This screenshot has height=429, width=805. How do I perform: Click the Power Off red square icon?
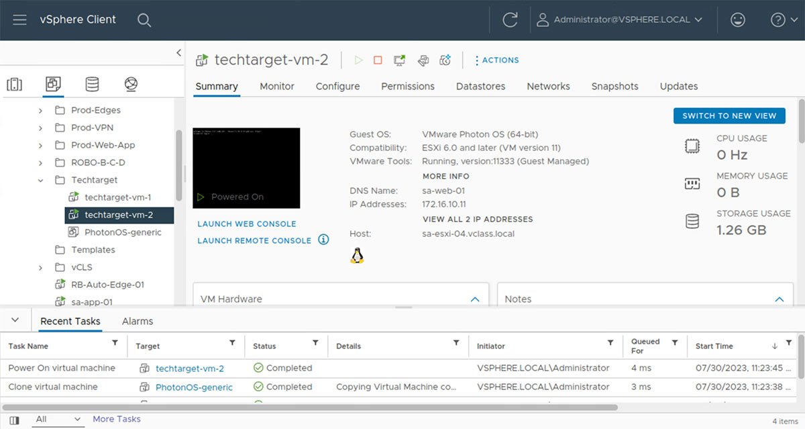[378, 60]
